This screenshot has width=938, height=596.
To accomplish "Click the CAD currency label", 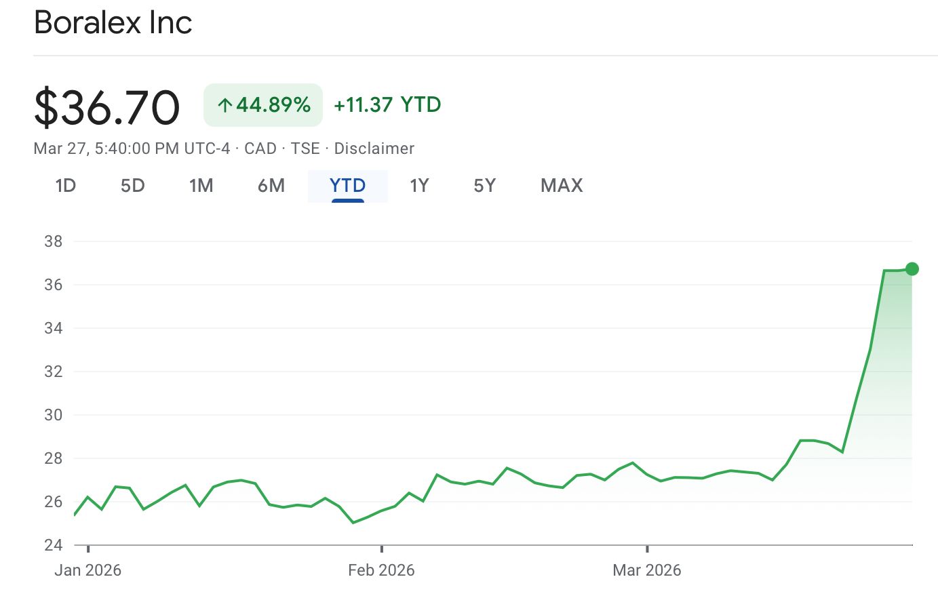I will pos(260,148).
